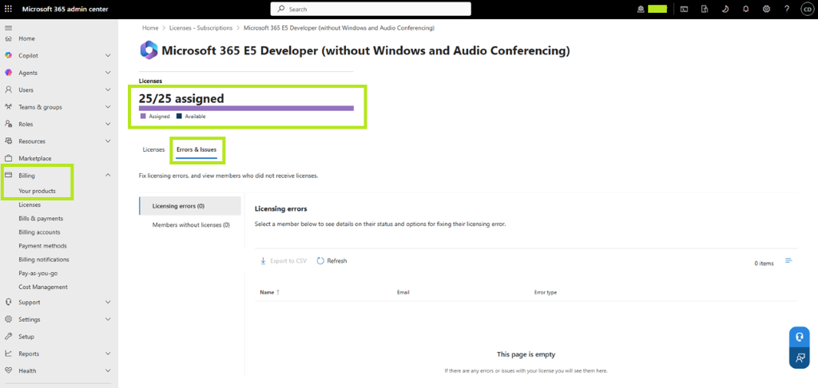Image resolution: width=818 pixels, height=388 pixels.
Task: Click the mobile app icon in header
Action: tap(705, 9)
